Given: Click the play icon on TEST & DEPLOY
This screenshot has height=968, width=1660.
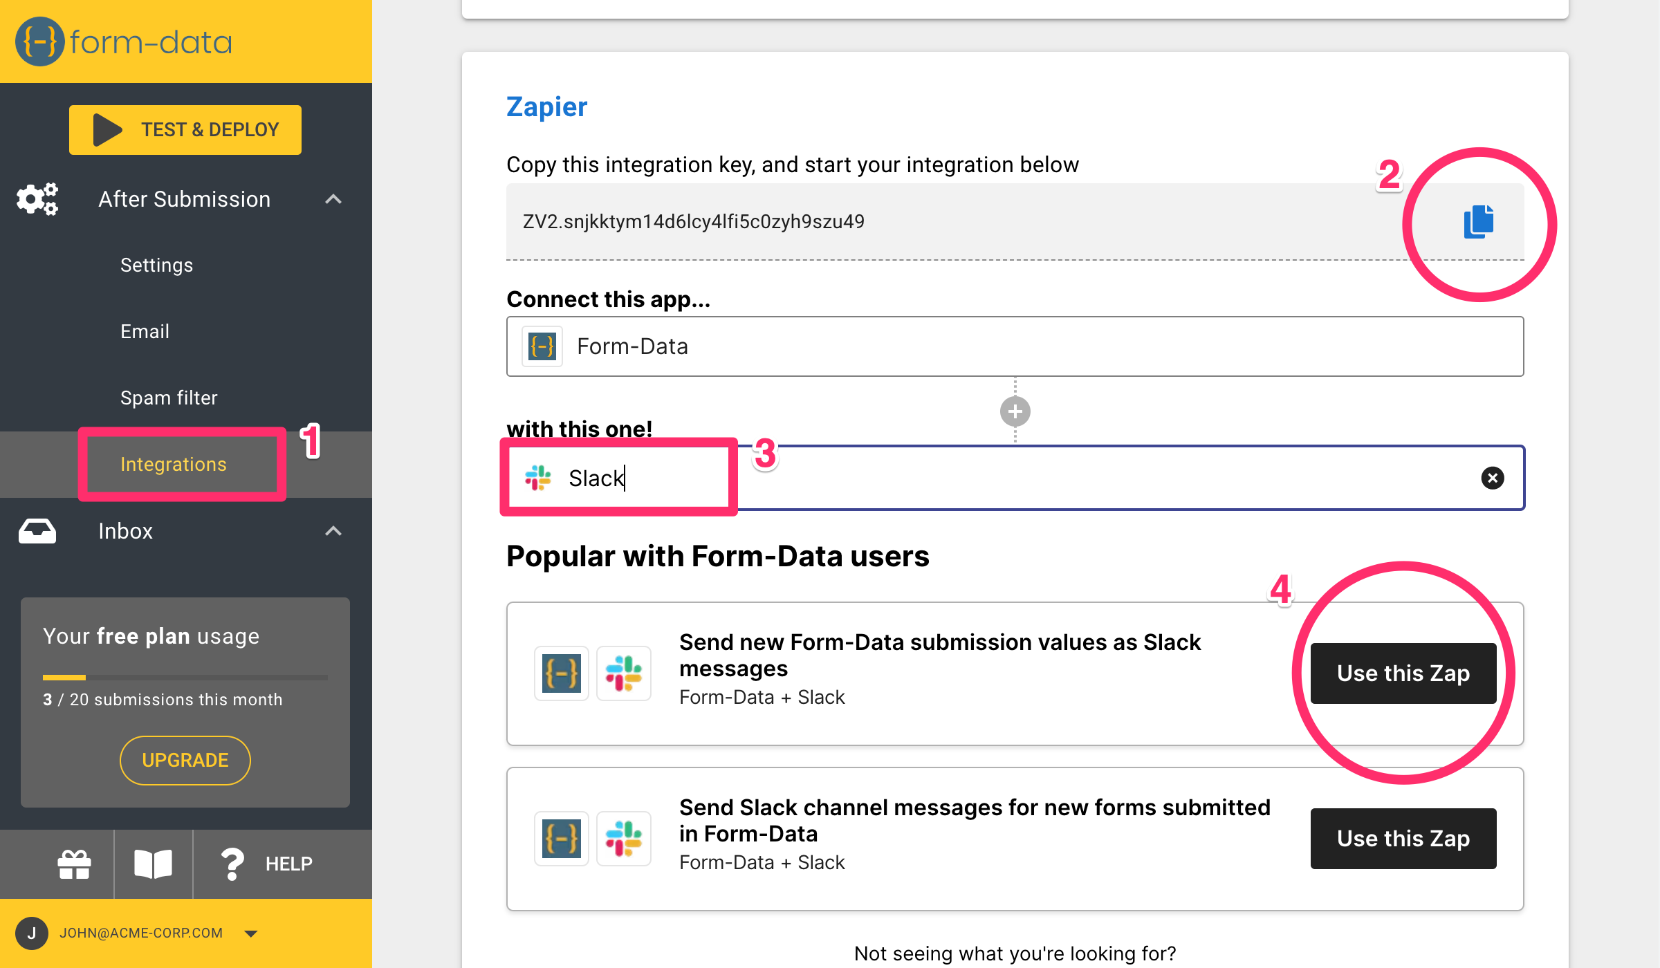Looking at the screenshot, I should click(x=107, y=129).
